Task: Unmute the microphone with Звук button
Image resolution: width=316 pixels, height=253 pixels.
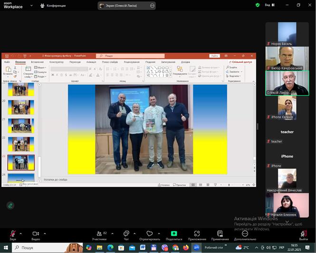Action: pyautogui.click(x=13, y=235)
